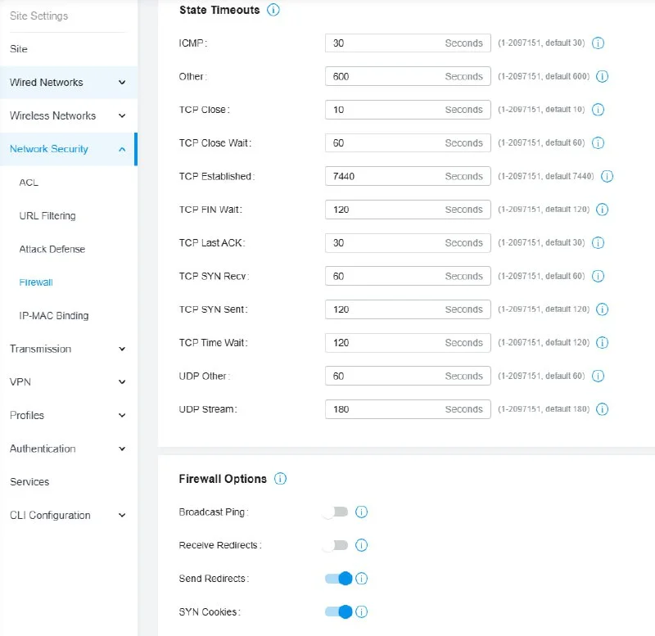Screen dimensions: 655x636
Task: Click info icon for TCP FIN Wait
Action: (602, 210)
